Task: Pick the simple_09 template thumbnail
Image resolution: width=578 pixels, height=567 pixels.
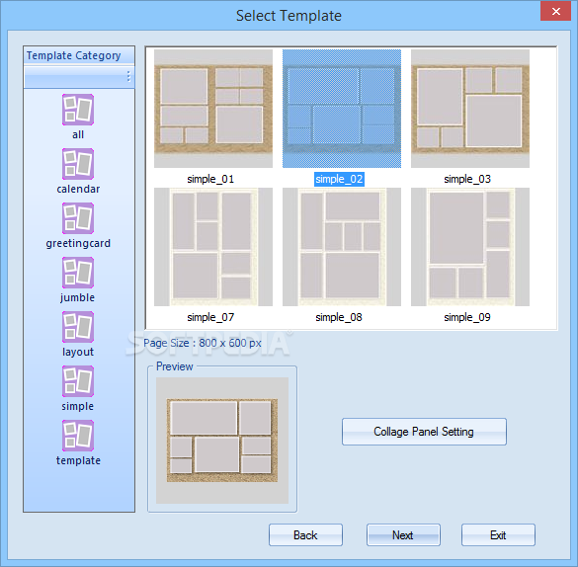Action: tap(470, 247)
